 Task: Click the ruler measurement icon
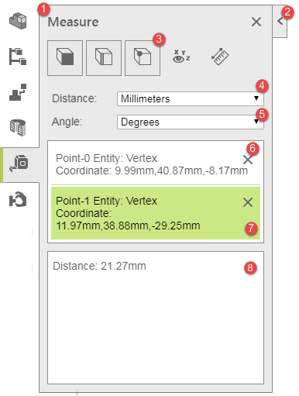point(220,57)
